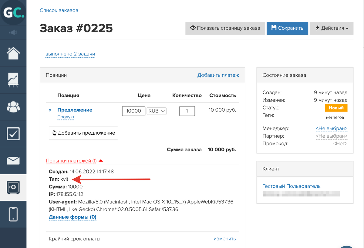
Task: Open the home icon in sidebar
Action: tap(13, 53)
